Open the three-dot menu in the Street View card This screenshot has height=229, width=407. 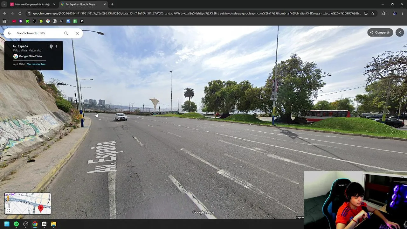click(56, 47)
